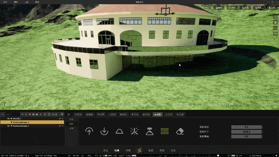The height and width of the screenshot is (157, 279).
Task: Select the eraser terrain tool
Action: point(180,131)
